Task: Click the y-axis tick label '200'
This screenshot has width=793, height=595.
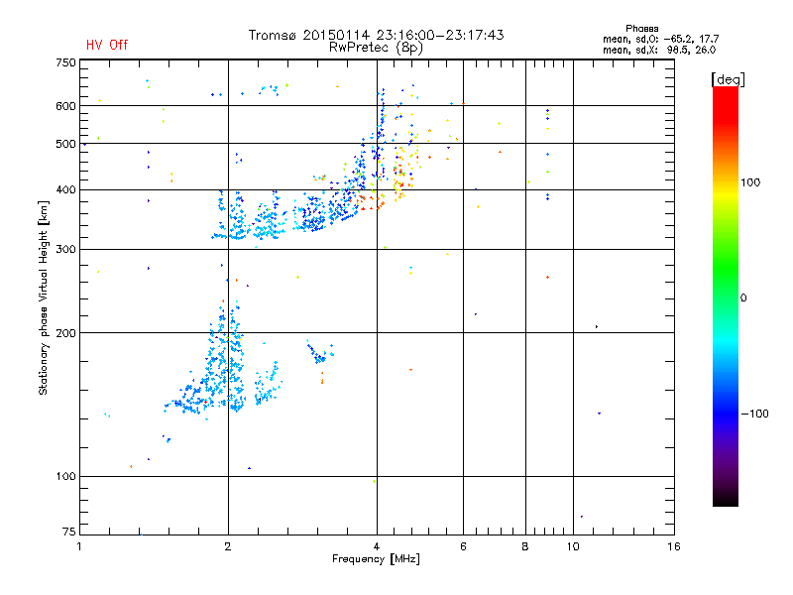Action: (x=65, y=333)
